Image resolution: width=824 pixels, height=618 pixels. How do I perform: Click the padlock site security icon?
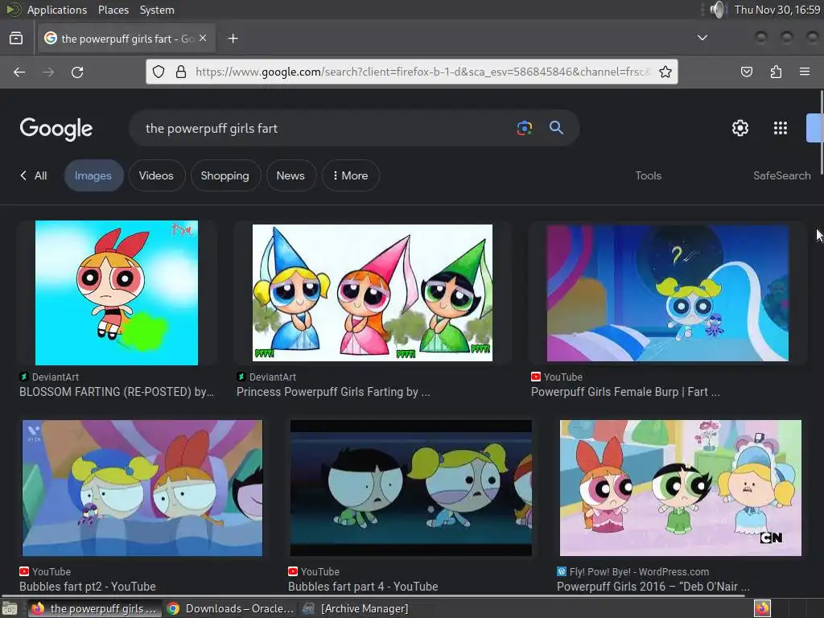tap(181, 72)
